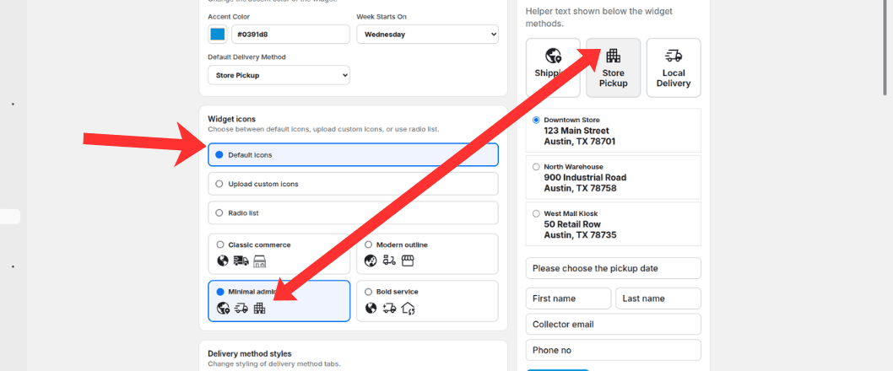Image resolution: width=893 pixels, height=371 pixels.
Task: Click the page vertical scrollbar
Action: point(885,48)
